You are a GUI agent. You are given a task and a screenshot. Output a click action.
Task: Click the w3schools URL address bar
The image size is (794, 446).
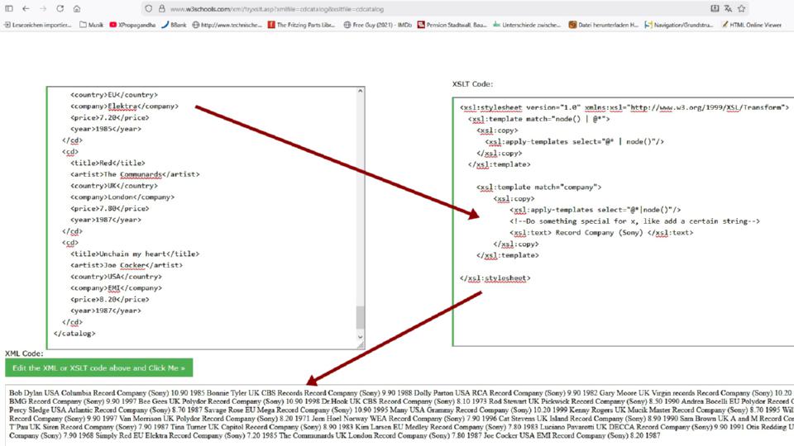tap(331, 8)
